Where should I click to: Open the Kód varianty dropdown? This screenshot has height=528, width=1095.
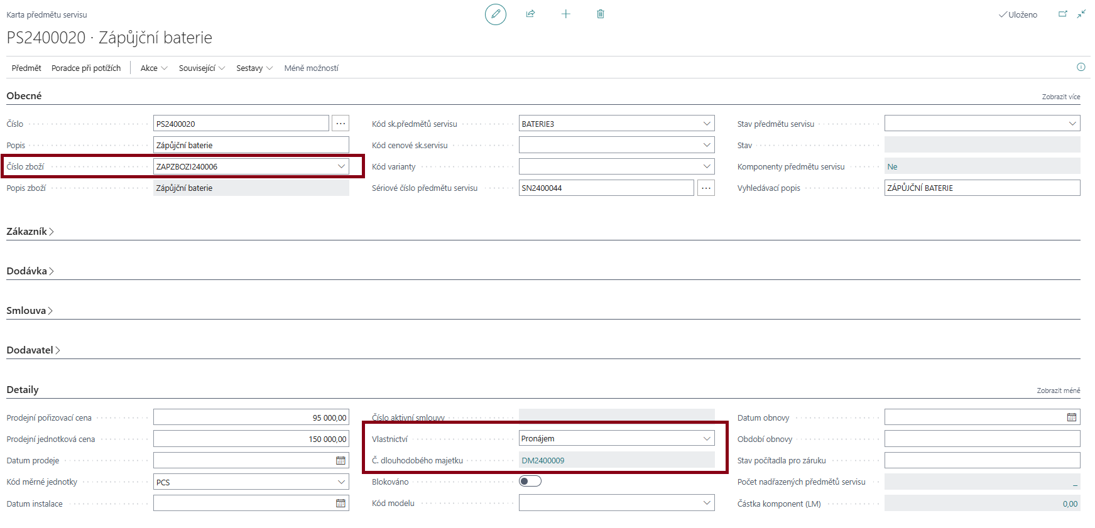(x=707, y=166)
